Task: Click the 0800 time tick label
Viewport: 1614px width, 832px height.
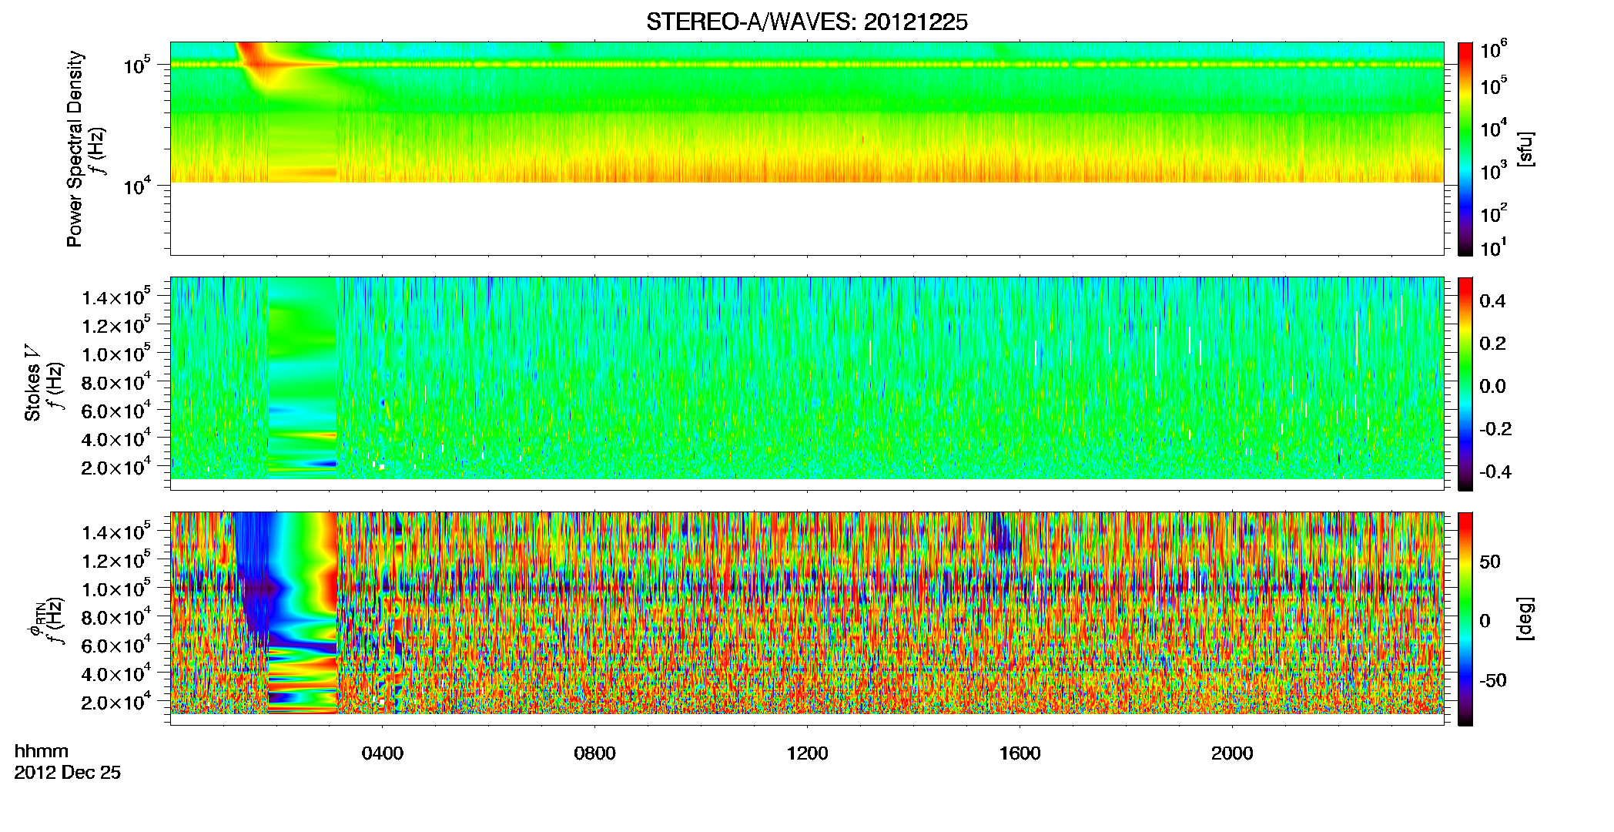Action: point(594,753)
